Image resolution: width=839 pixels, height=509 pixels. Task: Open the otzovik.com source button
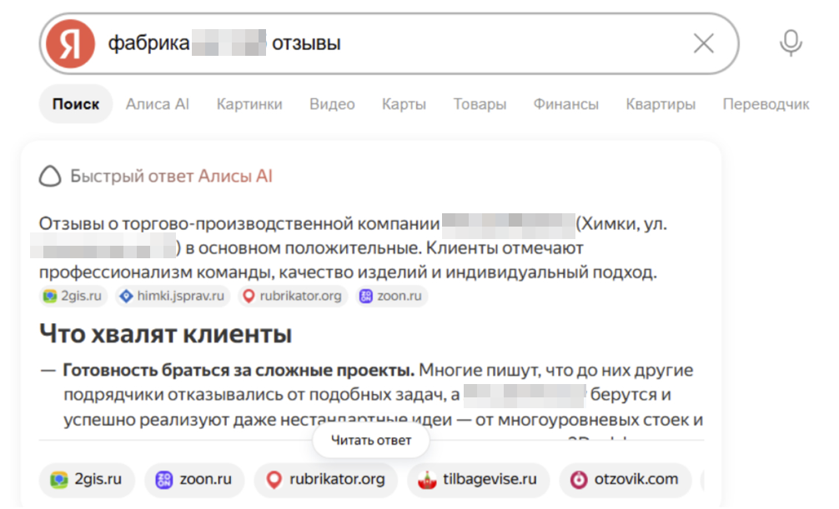[625, 480]
